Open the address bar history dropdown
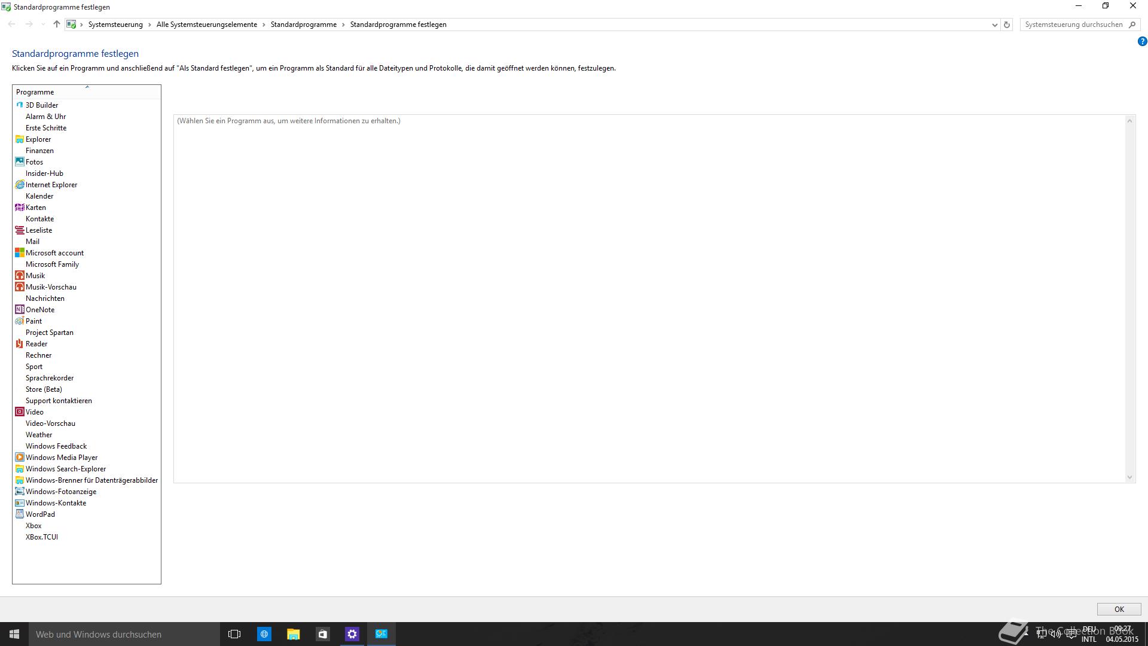 click(994, 25)
